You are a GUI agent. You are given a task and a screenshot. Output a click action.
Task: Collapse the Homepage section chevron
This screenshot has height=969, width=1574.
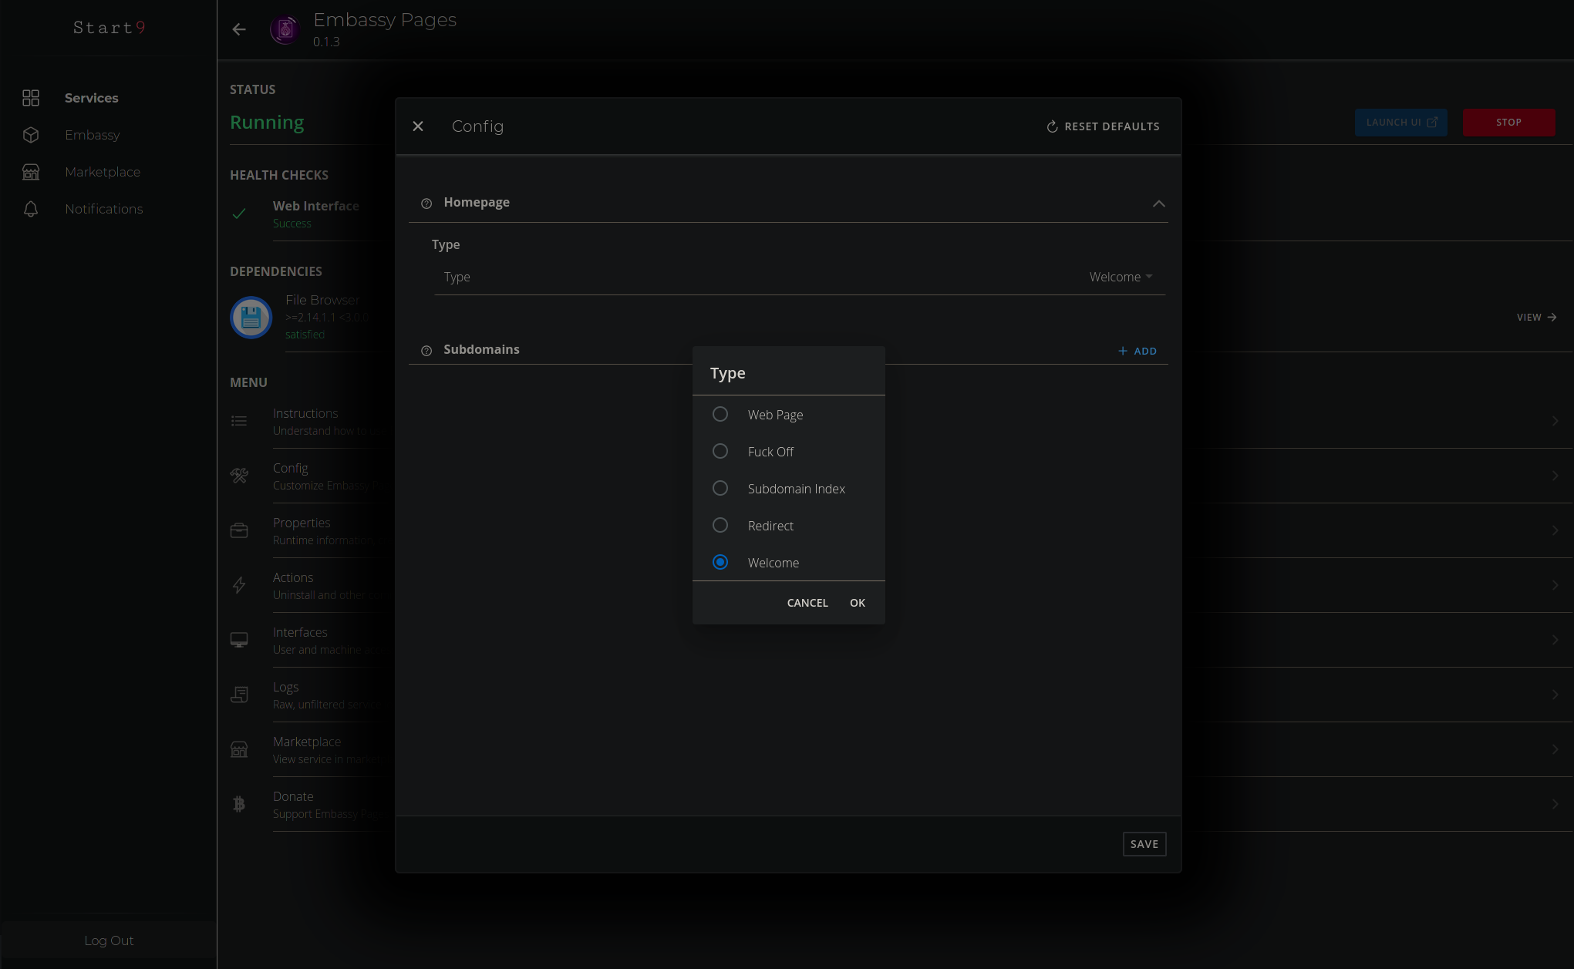coord(1158,204)
